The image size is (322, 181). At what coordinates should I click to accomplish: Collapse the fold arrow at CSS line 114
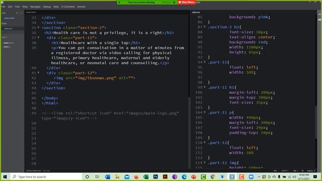[205, 163]
